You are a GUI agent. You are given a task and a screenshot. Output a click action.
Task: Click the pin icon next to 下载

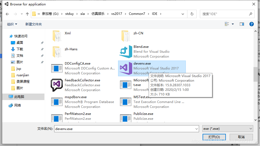42,49
